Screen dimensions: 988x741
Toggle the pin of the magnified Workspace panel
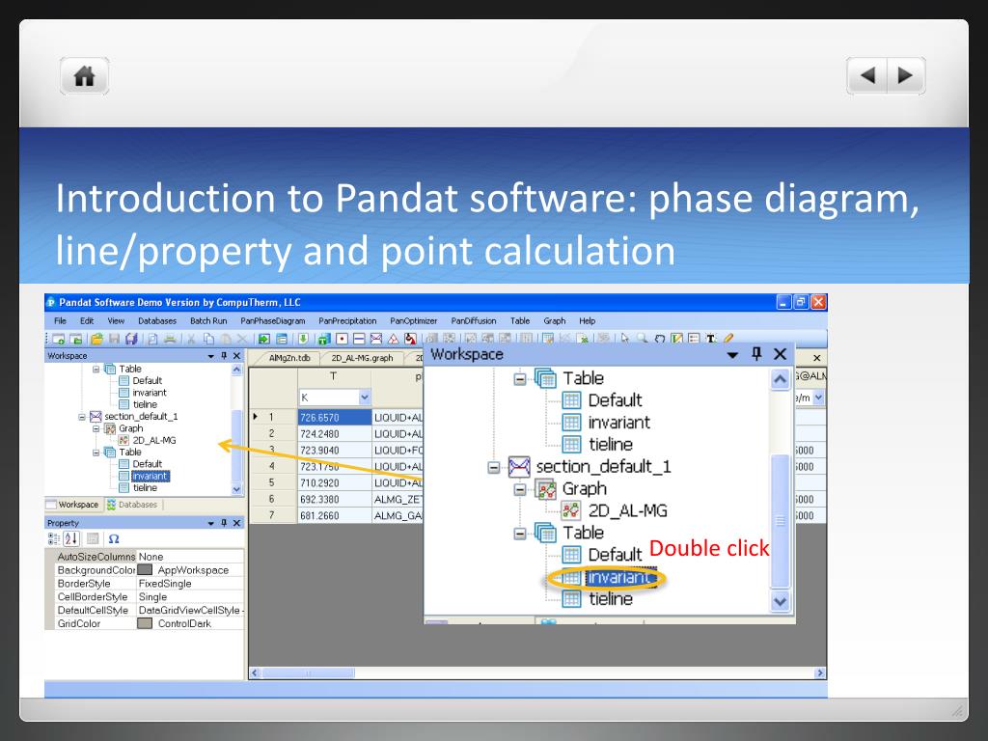click(756, 354)
